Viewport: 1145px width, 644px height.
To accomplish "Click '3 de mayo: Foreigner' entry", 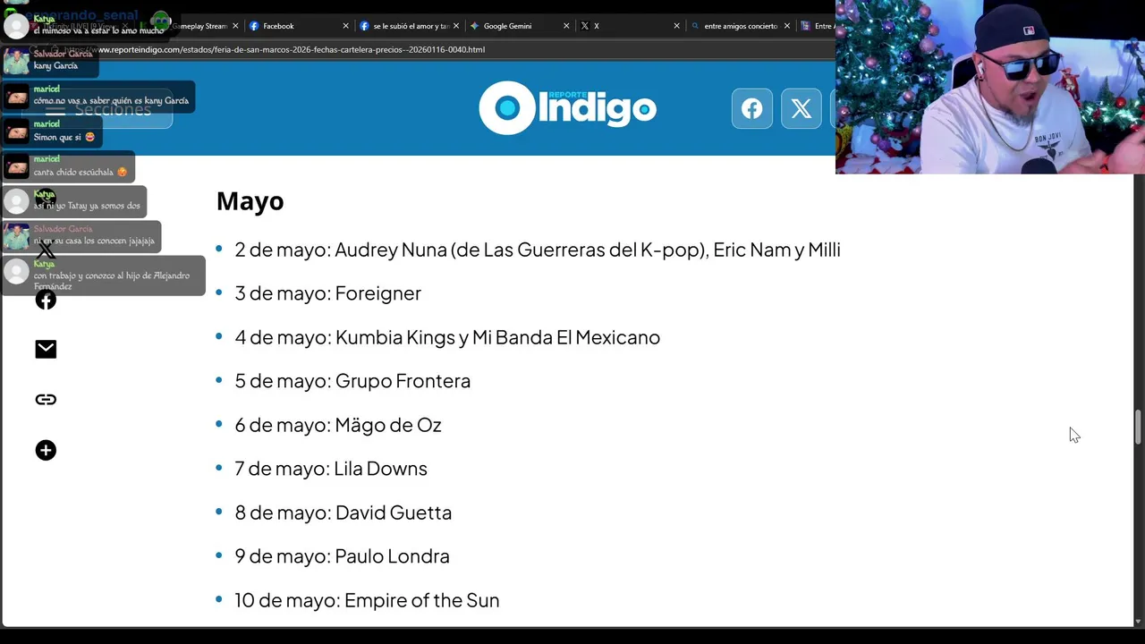I will [327, 293].
